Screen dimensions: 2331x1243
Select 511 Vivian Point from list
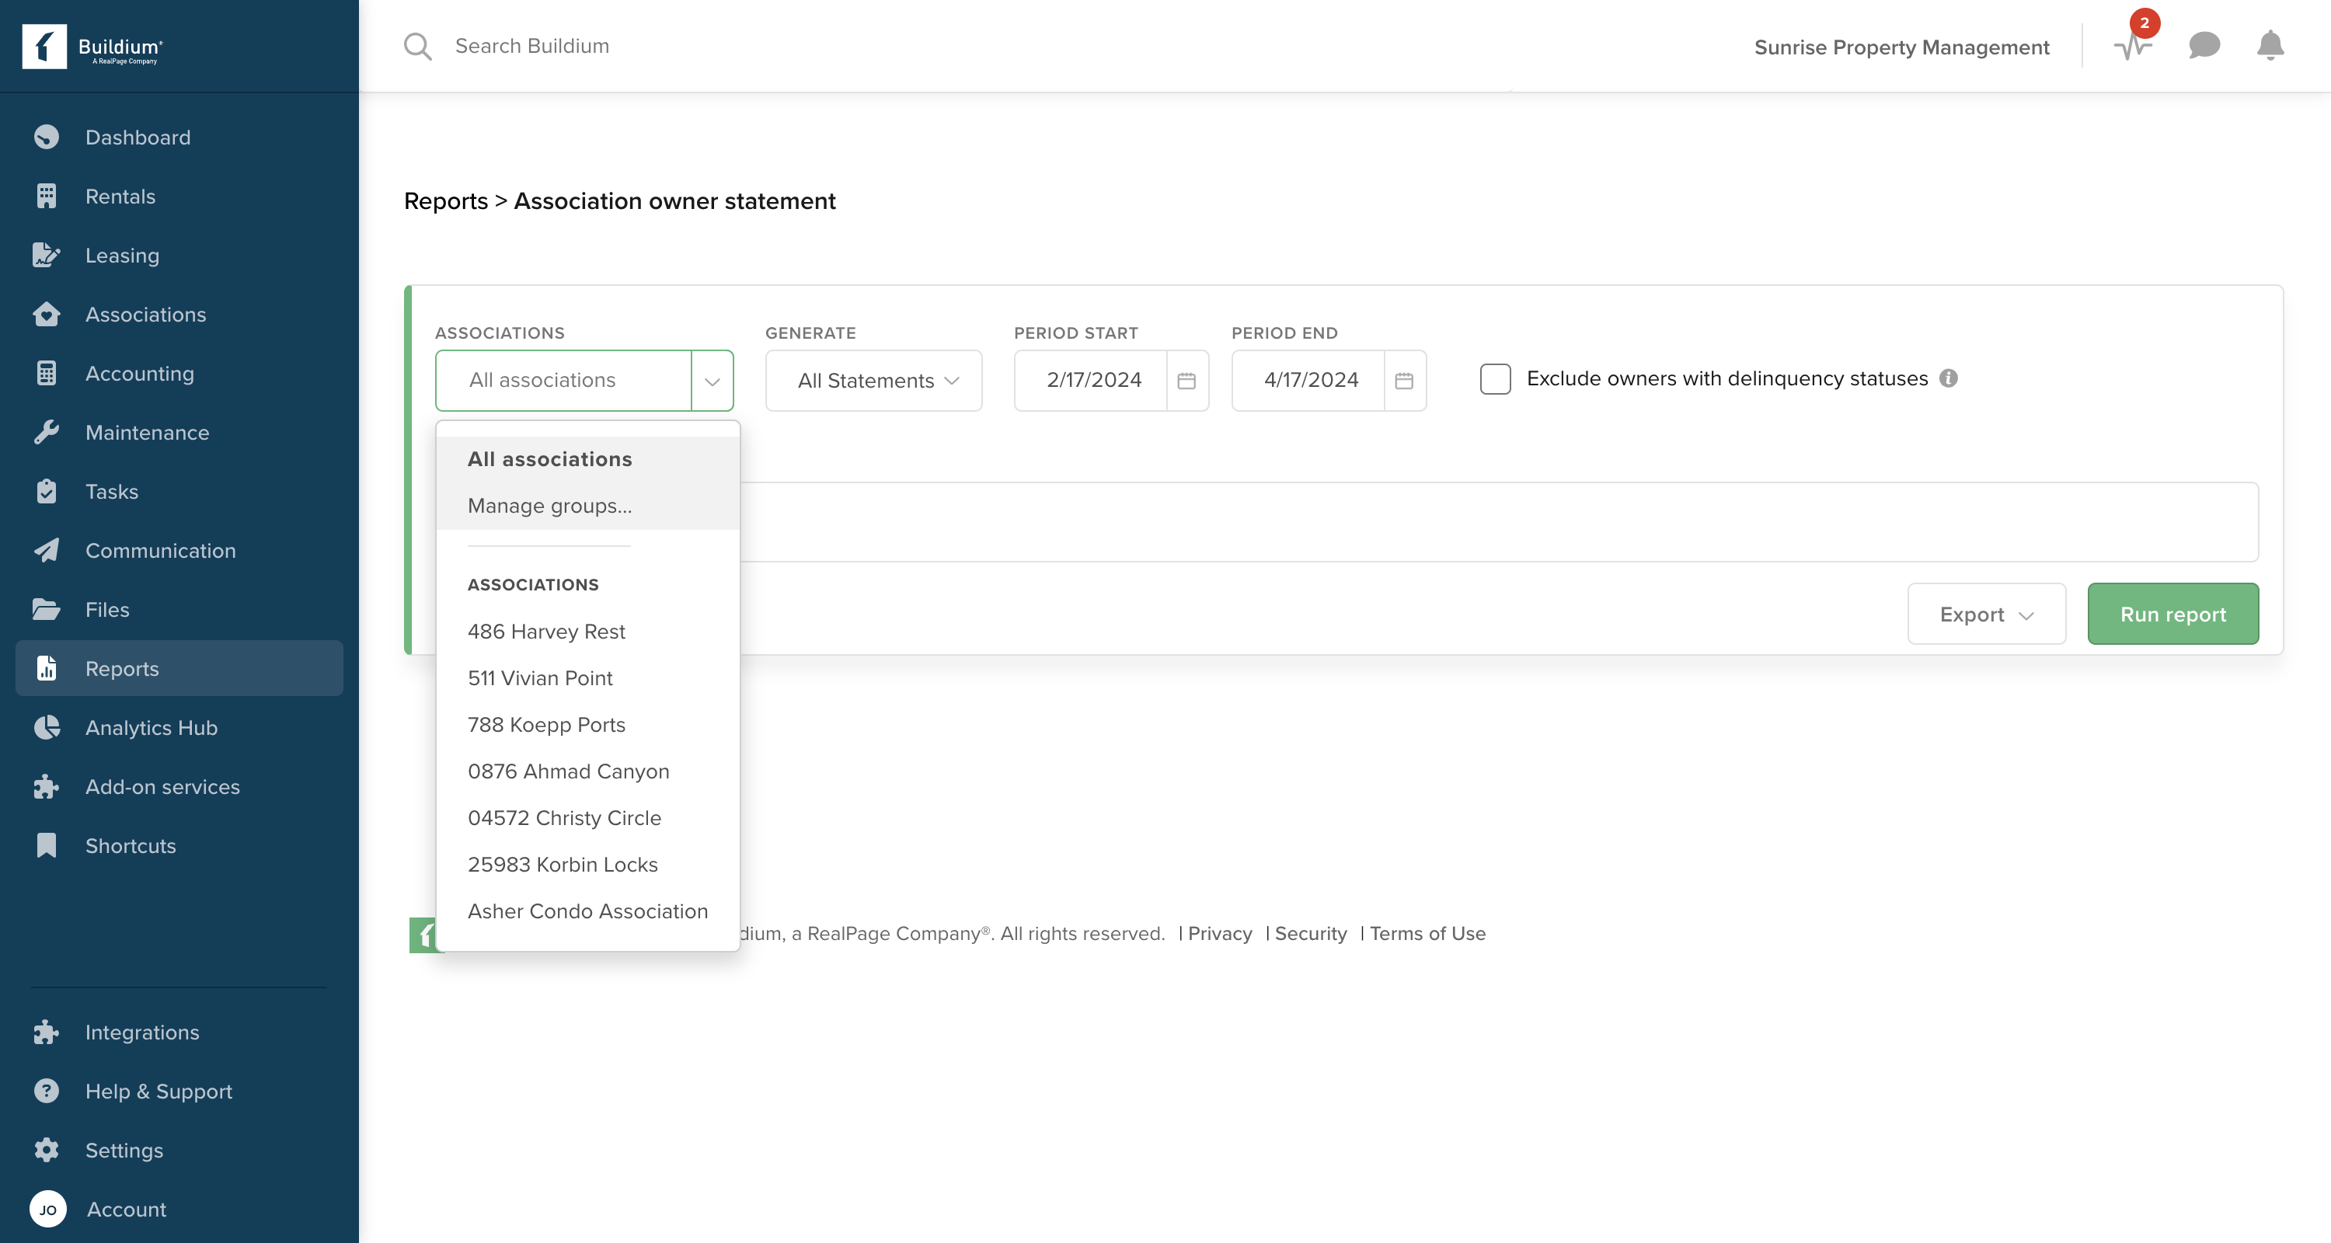click(x=539, y=677)
